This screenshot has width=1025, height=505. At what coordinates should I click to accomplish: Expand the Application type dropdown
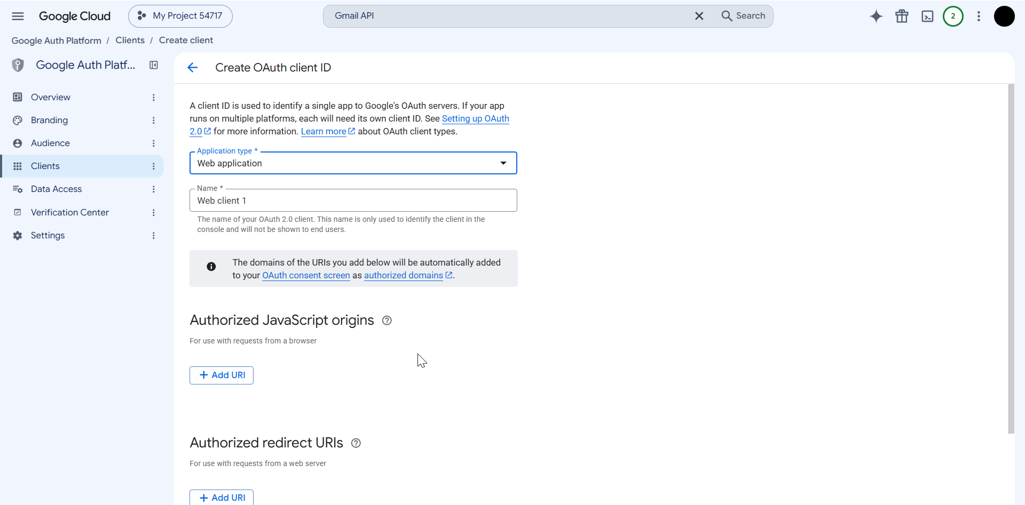pos(353,163)
